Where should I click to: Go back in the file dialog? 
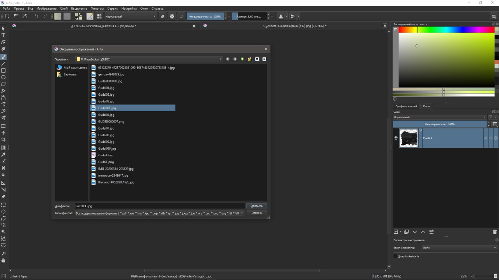click(x=228, y=59)
